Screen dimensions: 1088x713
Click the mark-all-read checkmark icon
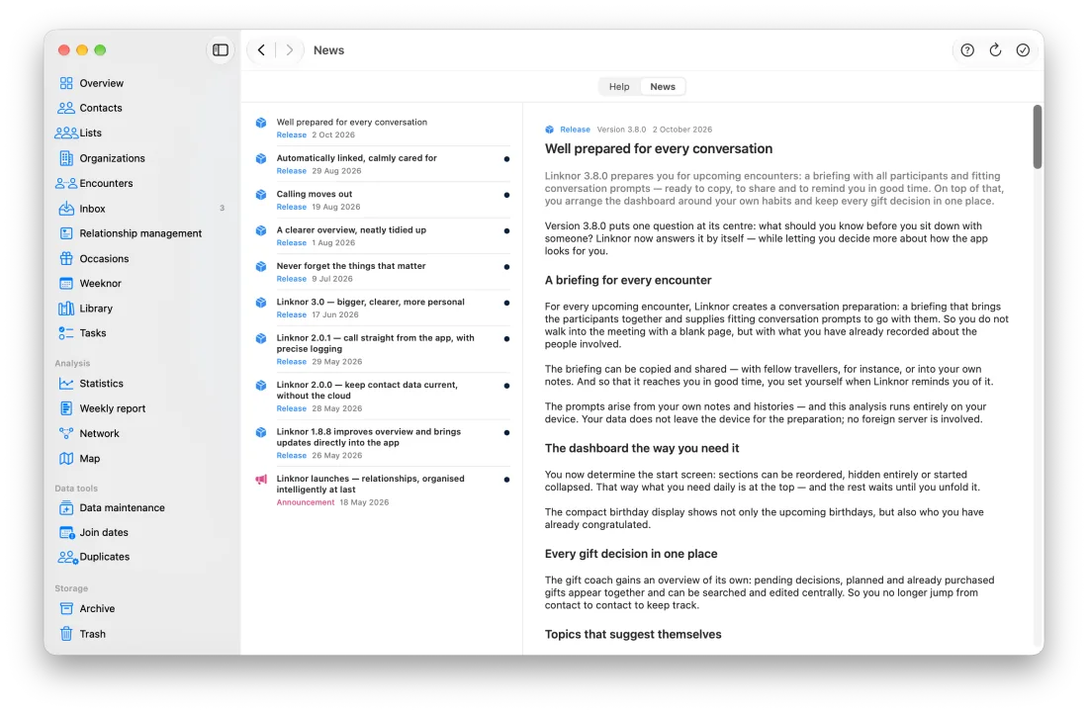pyautogui.click(x=1023, y=49)
